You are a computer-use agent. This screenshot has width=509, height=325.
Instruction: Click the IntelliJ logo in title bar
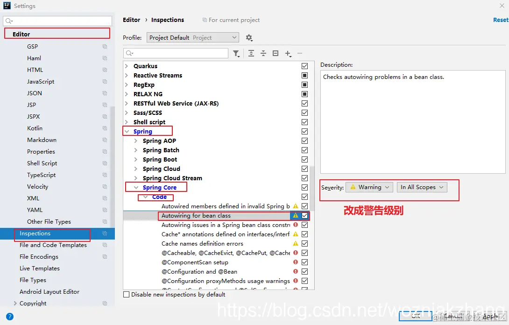(7, 6)
